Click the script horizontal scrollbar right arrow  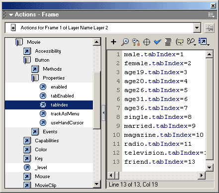click(202, 175)
